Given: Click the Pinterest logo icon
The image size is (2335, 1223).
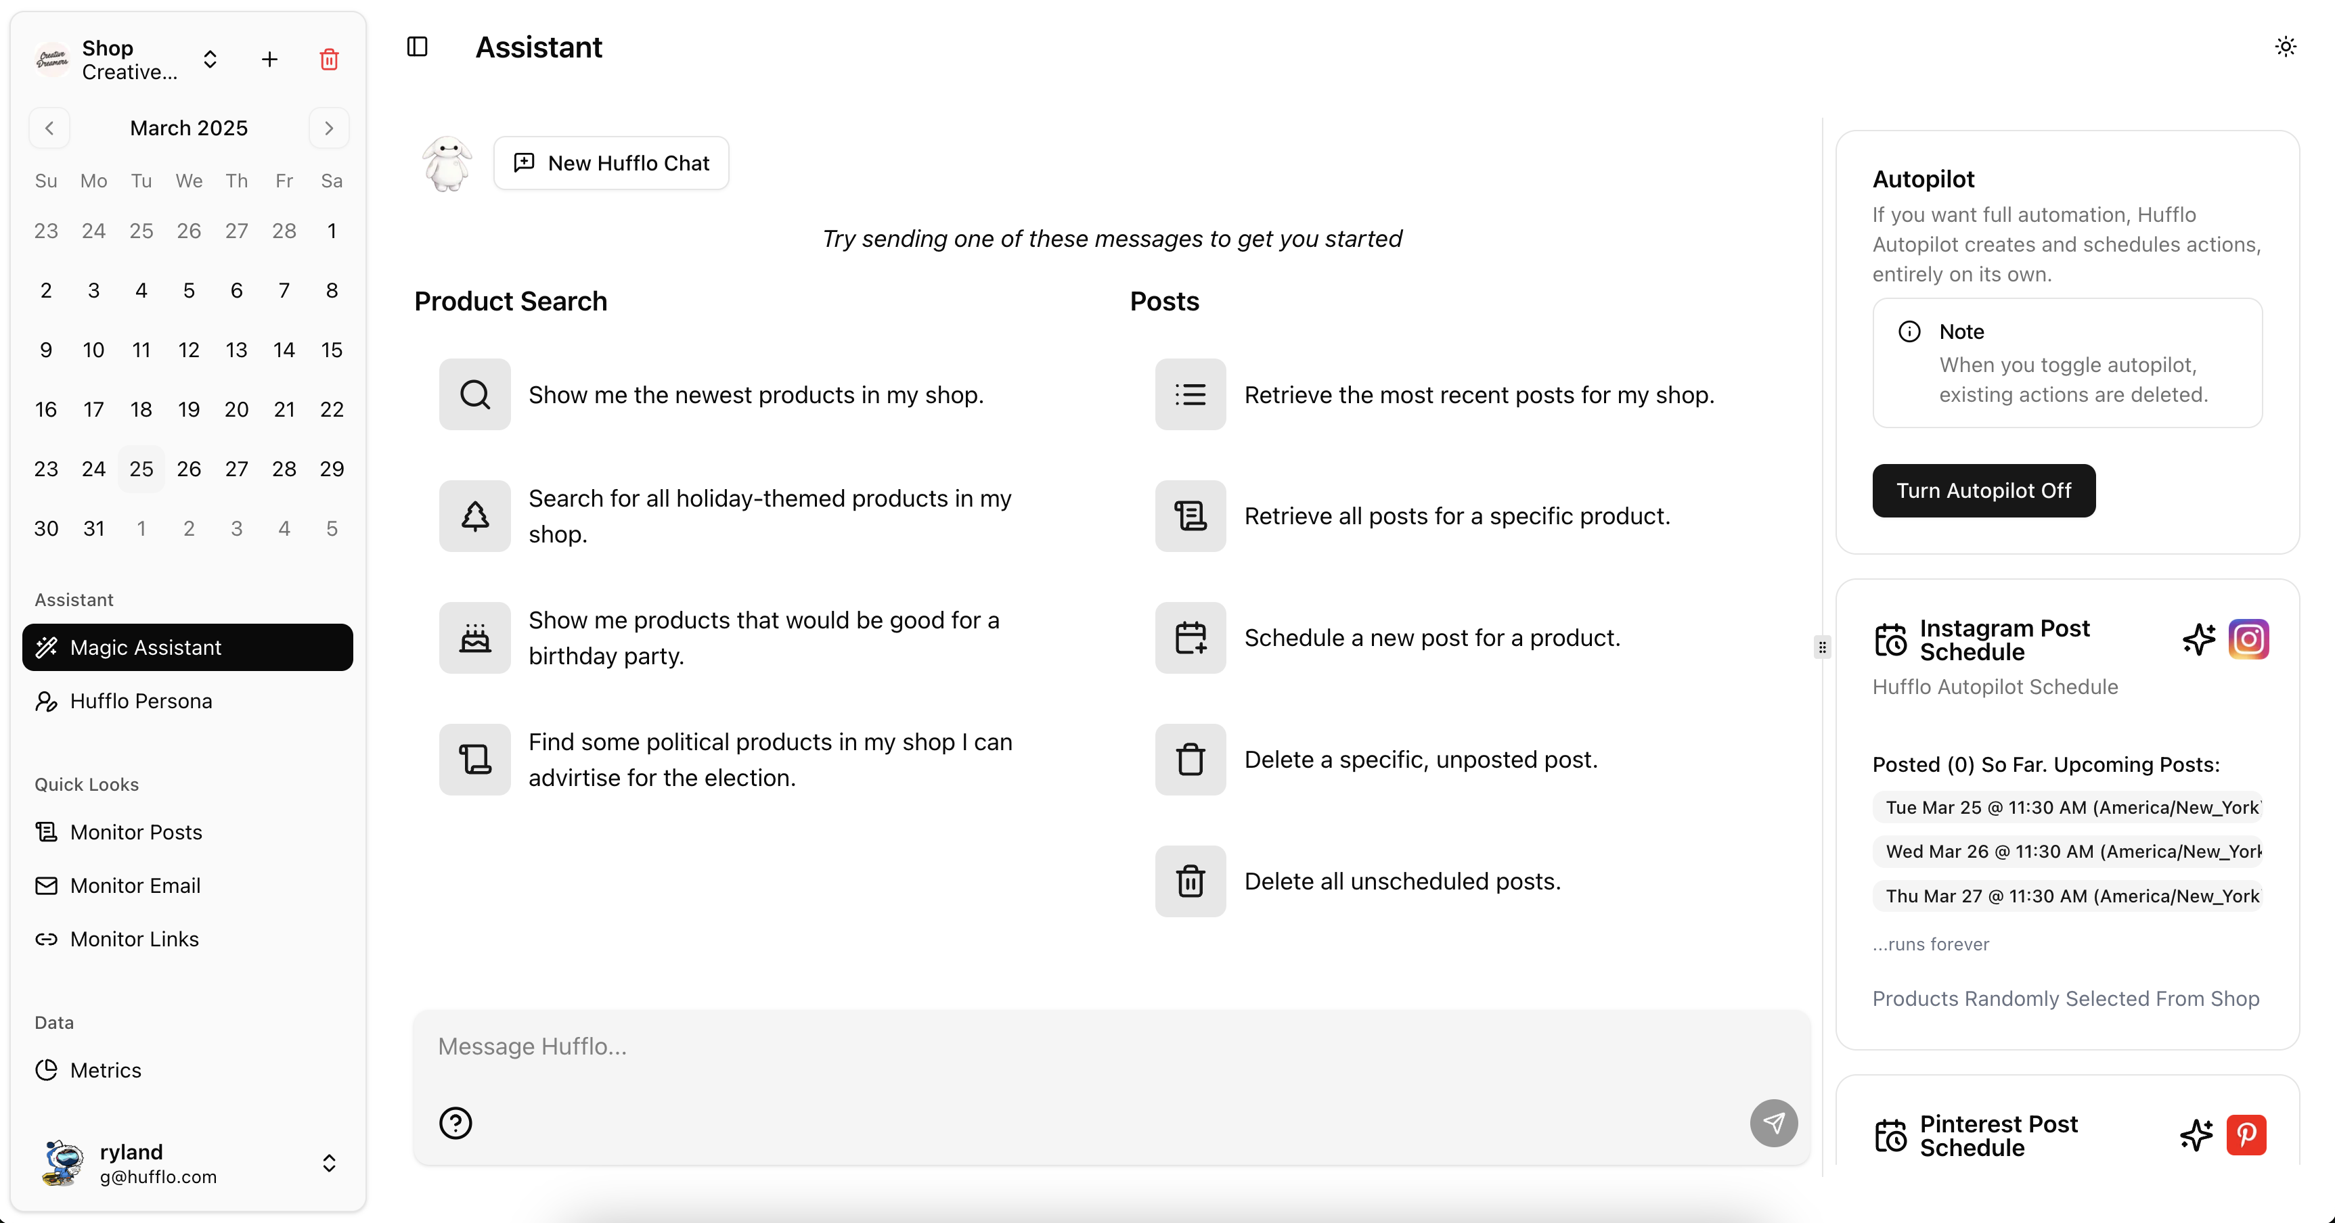Looking at the screenshot, I should [x=2246, y=1135].
